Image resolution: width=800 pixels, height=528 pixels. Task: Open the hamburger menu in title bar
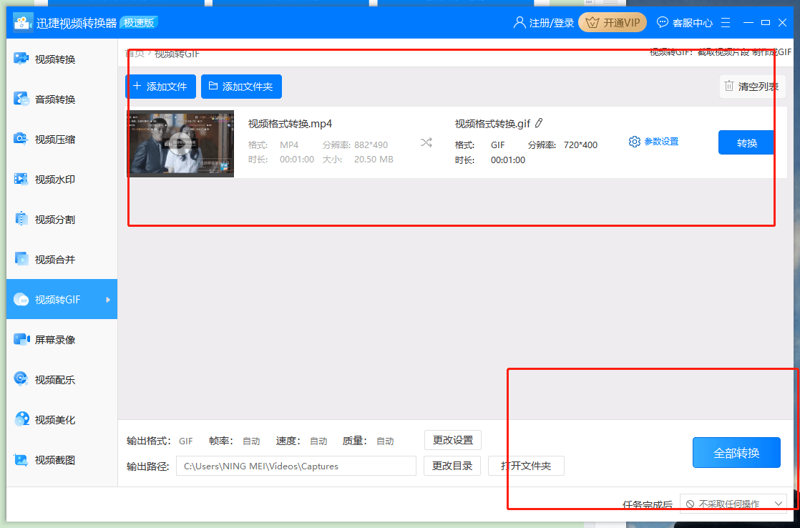coord(726,22)
